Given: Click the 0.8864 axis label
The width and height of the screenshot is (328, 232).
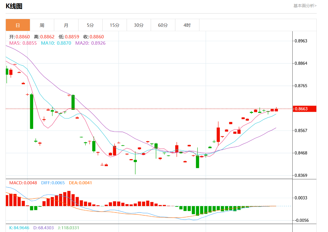Looking at the screenshot, I should click(301, 63).
